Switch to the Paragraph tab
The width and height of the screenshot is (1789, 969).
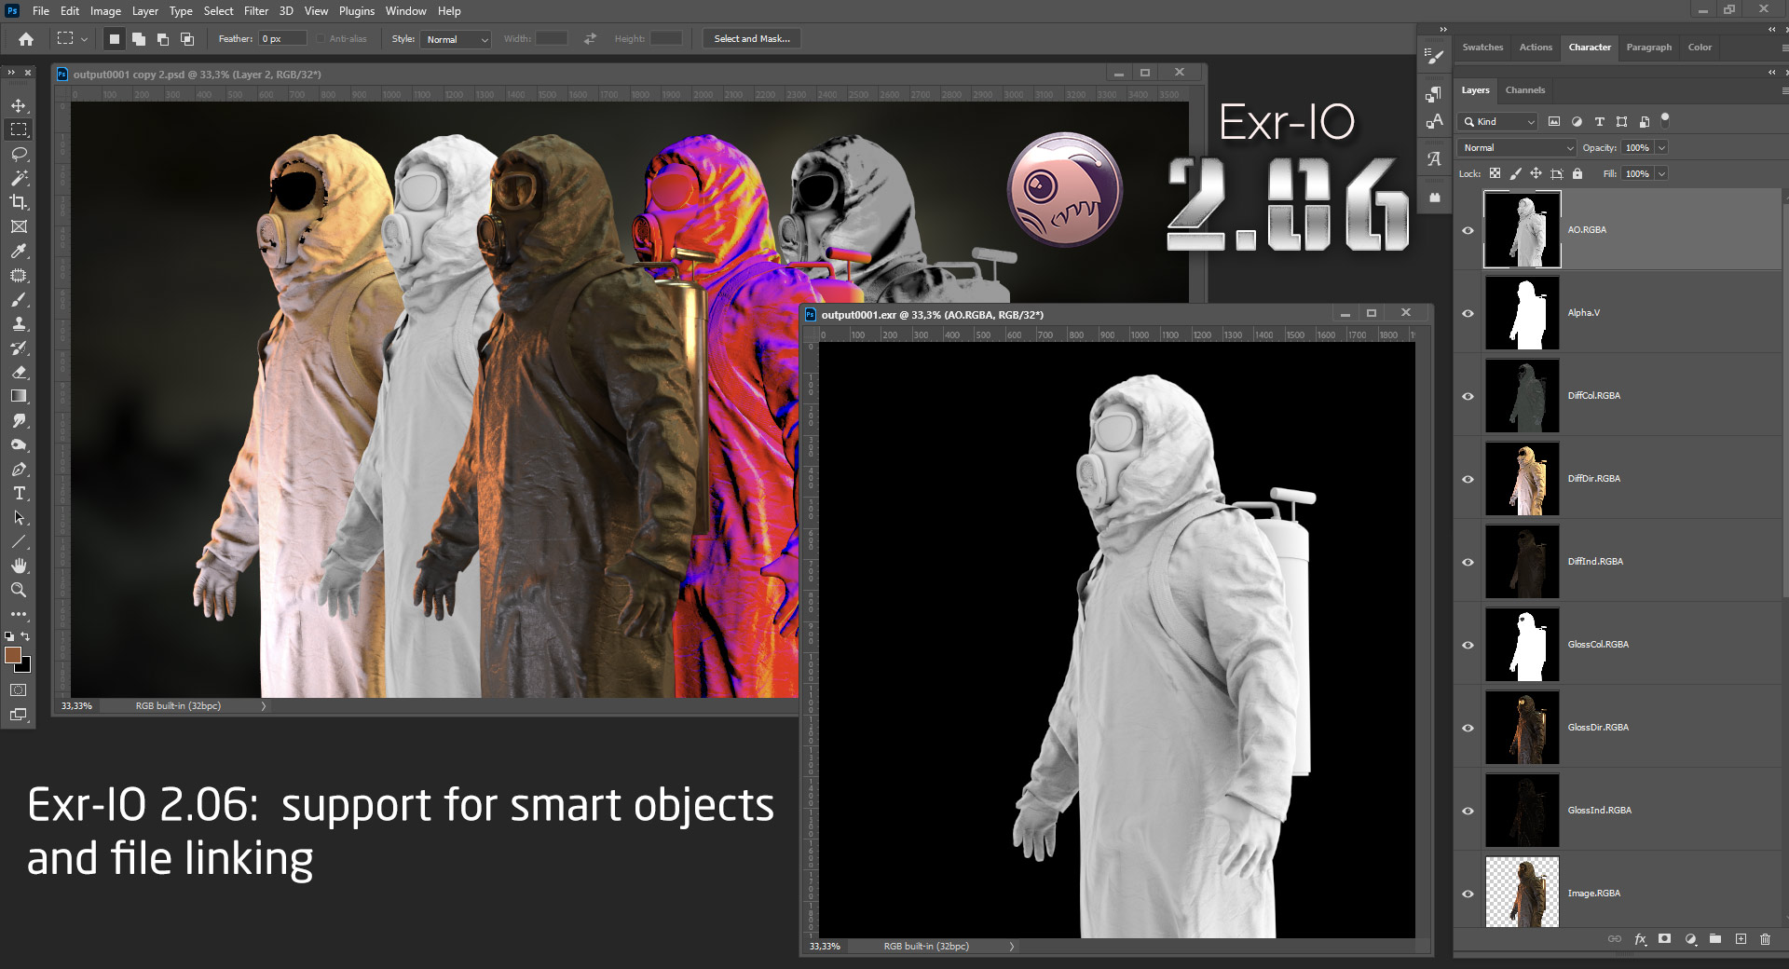(1649, 47)
